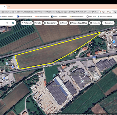Show Trasporto pubblico on the map

79,23
